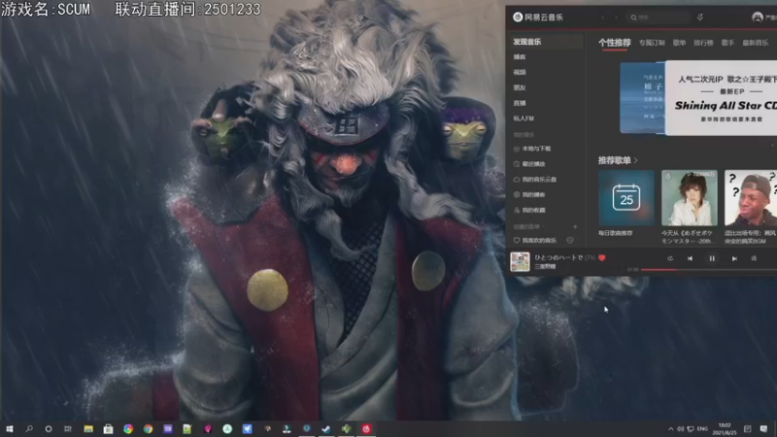This screenshot has width=777, height=437.
Task: Open the めざせポケモンマスター playlist cover
Action: pos(690,198)
